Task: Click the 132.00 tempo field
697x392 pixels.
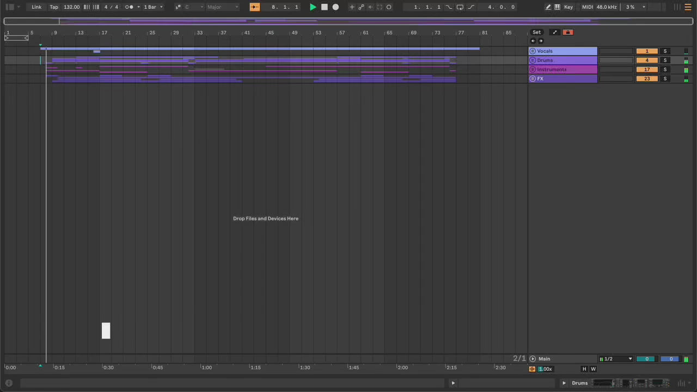Action: click(x=71, y=7)
